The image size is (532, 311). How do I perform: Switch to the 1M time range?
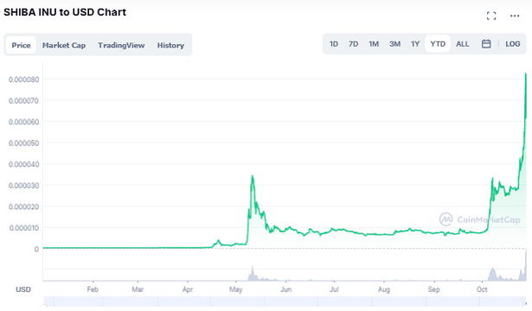(374, 44)
